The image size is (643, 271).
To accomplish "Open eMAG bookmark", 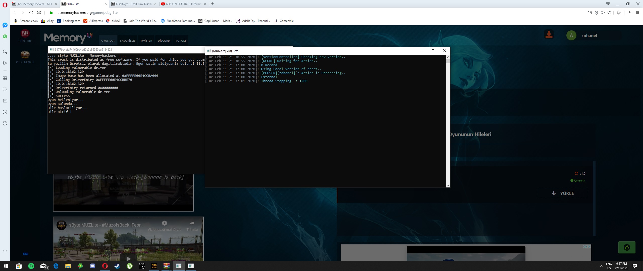I will [x=113, y=21].
